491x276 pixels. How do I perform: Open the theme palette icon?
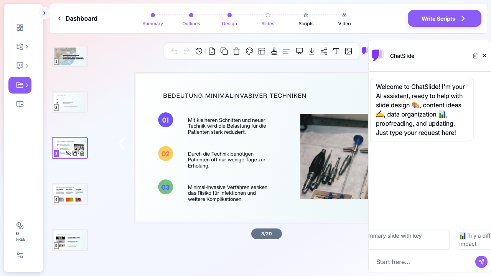click(249, 51)
